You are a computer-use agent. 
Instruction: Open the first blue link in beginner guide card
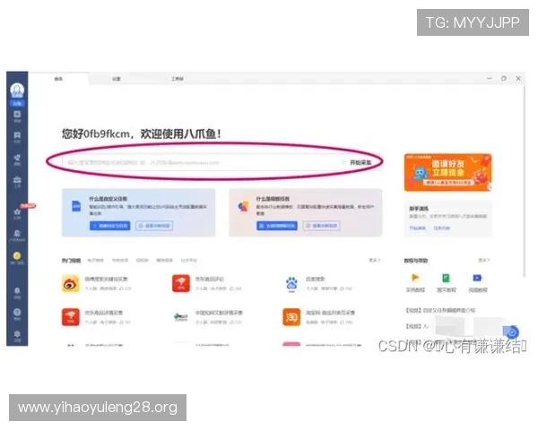pyautogui.click(x=417, y=228)
